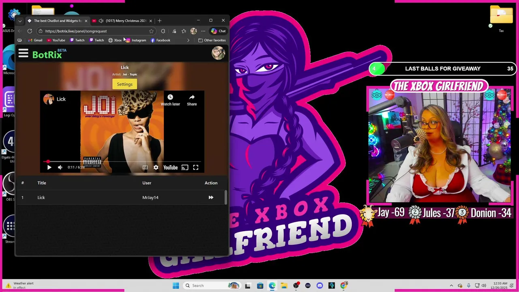The height and width of the screenshot is (292, 519).
Task: Expand more bookmarks chevron
Action: [188, 40]
